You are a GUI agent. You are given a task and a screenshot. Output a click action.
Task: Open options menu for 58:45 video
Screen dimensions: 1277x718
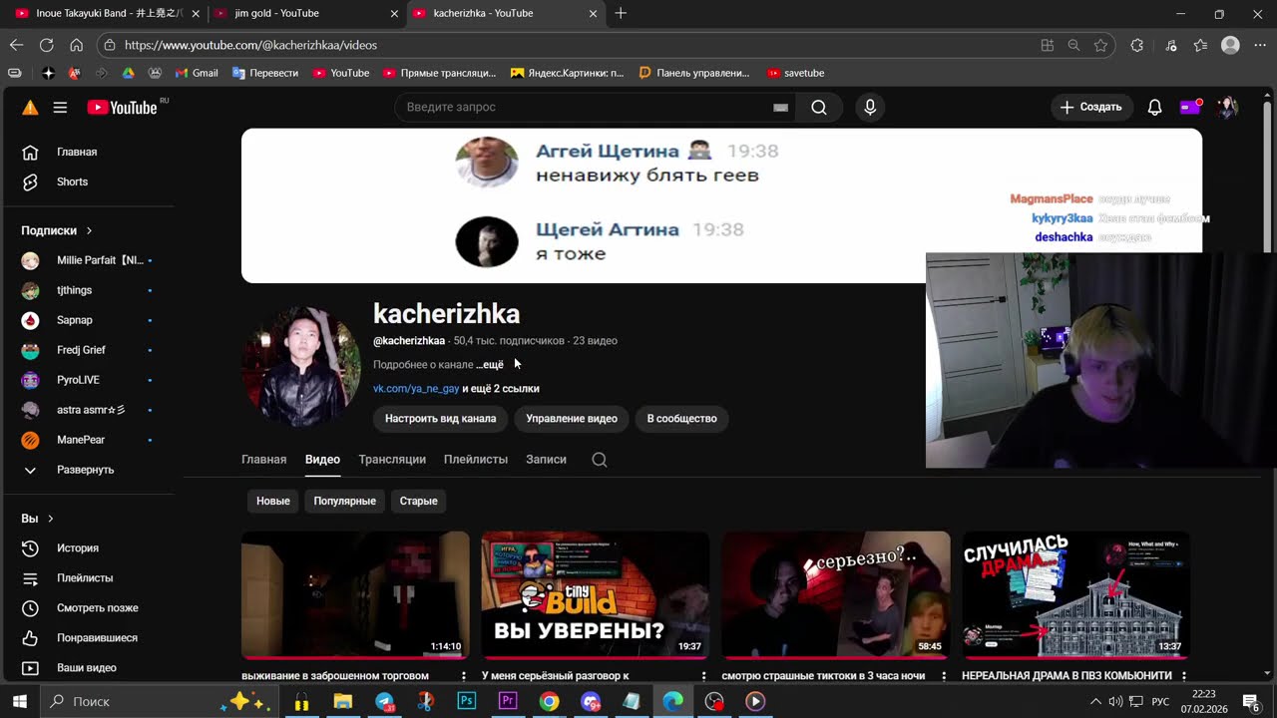[x=944, y=676]
